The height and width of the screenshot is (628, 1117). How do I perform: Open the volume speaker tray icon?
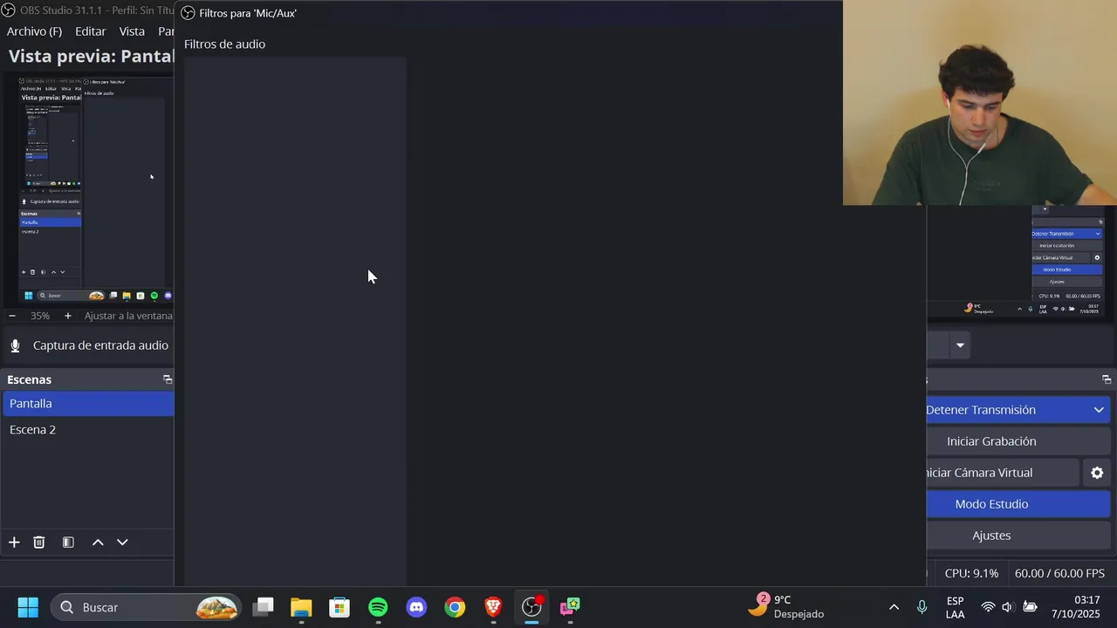1008,607
